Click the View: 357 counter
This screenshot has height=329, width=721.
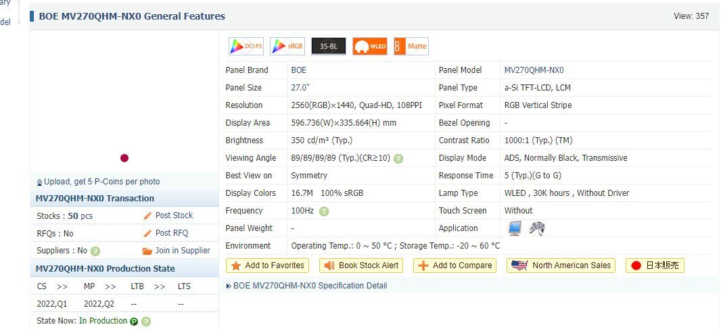691,16
